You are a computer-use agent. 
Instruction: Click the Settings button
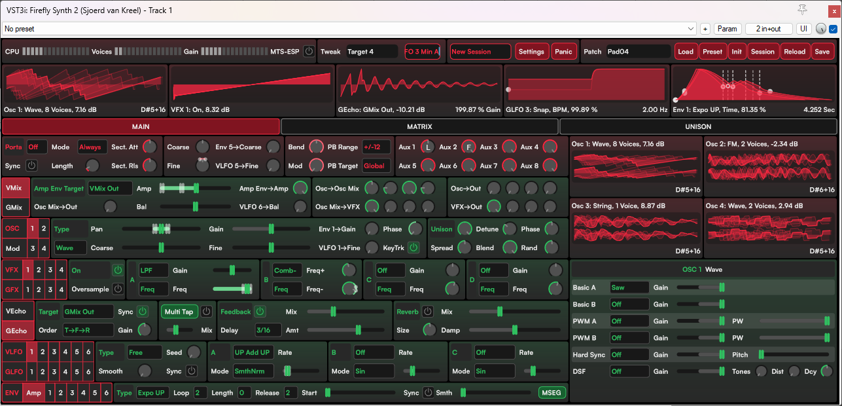(x=531, y=52)
